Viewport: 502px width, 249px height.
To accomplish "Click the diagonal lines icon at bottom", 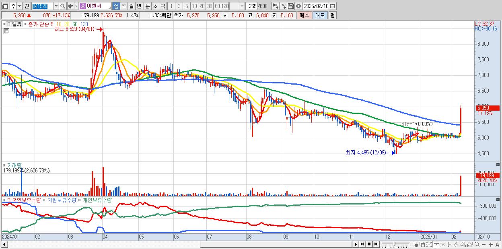I will point(456,244).
